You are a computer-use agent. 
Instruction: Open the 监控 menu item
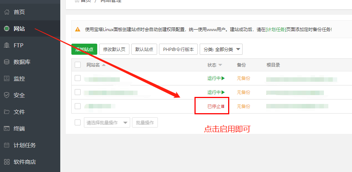click(x=30, y=78)
